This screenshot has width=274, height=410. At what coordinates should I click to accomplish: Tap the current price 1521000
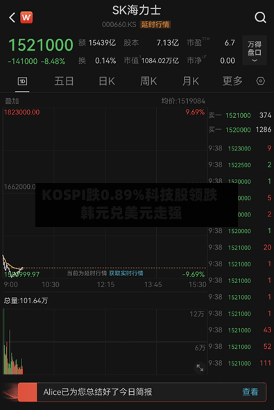click(x=41, y=44)
